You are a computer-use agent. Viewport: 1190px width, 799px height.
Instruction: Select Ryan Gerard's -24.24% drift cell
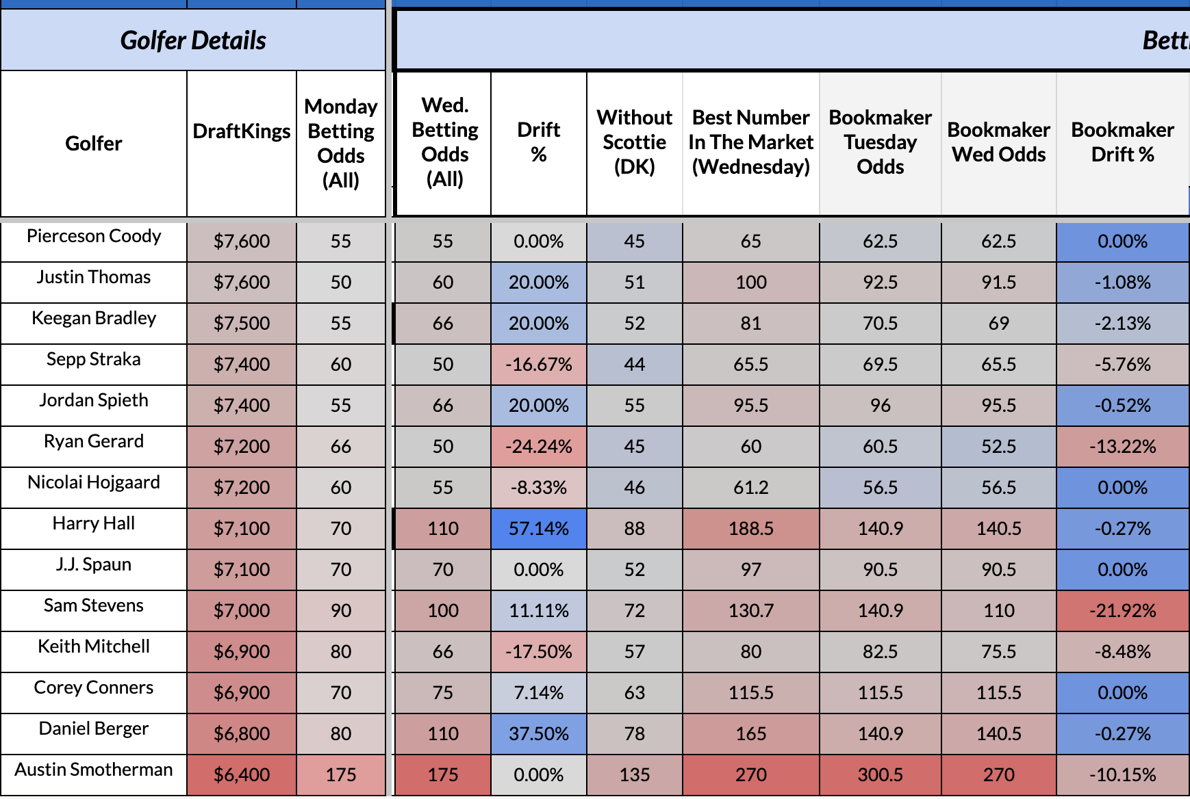538,446
